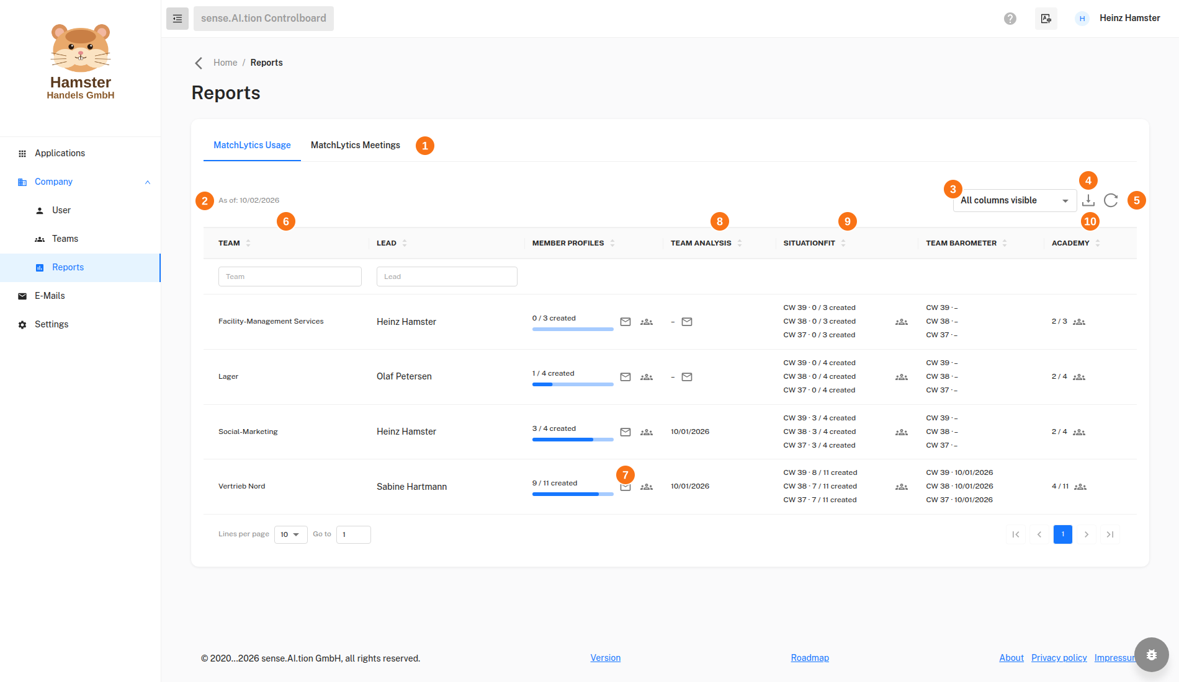Open member profiles group icon for Lager
The image size is (1179, 682).
pos(647,377)
